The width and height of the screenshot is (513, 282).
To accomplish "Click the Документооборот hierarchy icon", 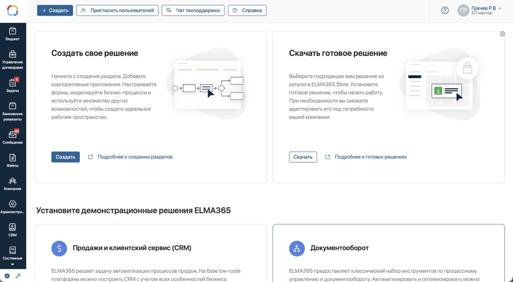I will pyautogui.click(x=297, y=248).
